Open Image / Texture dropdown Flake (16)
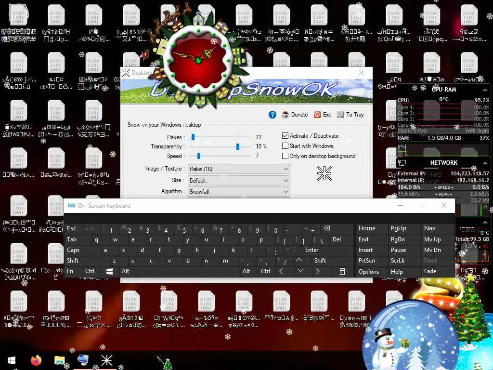This screenshot has height=370, width=493. pyautogui.click(x=239, y=169)
